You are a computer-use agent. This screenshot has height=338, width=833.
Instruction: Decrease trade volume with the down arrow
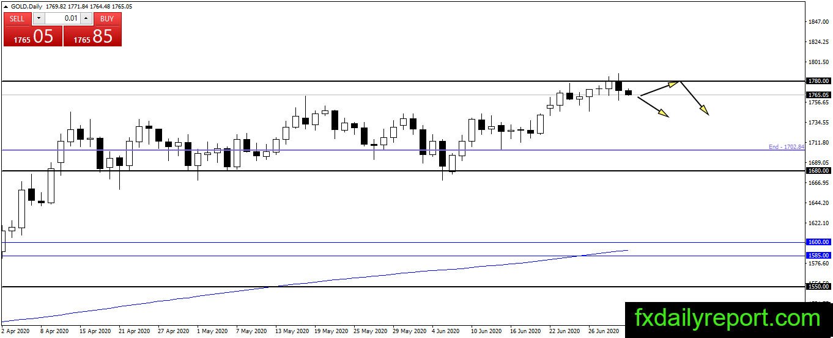(39, 18)
